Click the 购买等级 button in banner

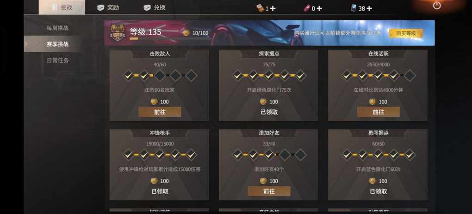coord(406,33)
